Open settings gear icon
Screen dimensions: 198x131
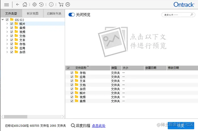35,5
